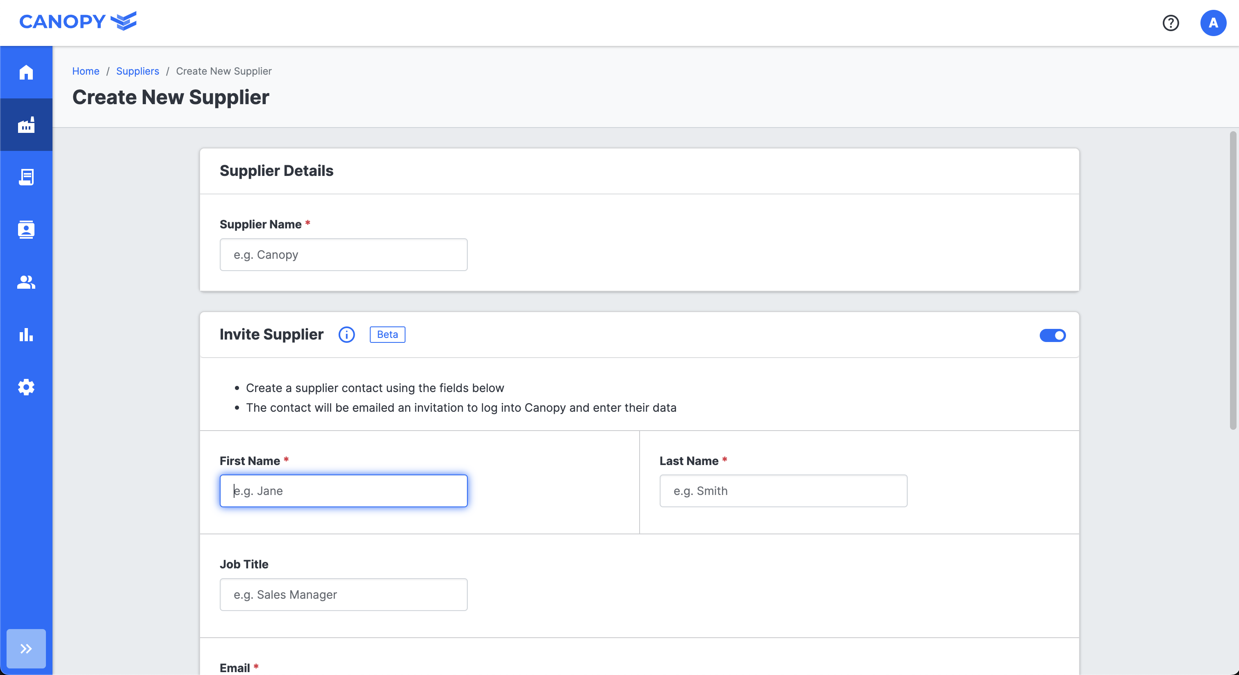Open the settings gear icon in sidebar

[x=26, y=387]
